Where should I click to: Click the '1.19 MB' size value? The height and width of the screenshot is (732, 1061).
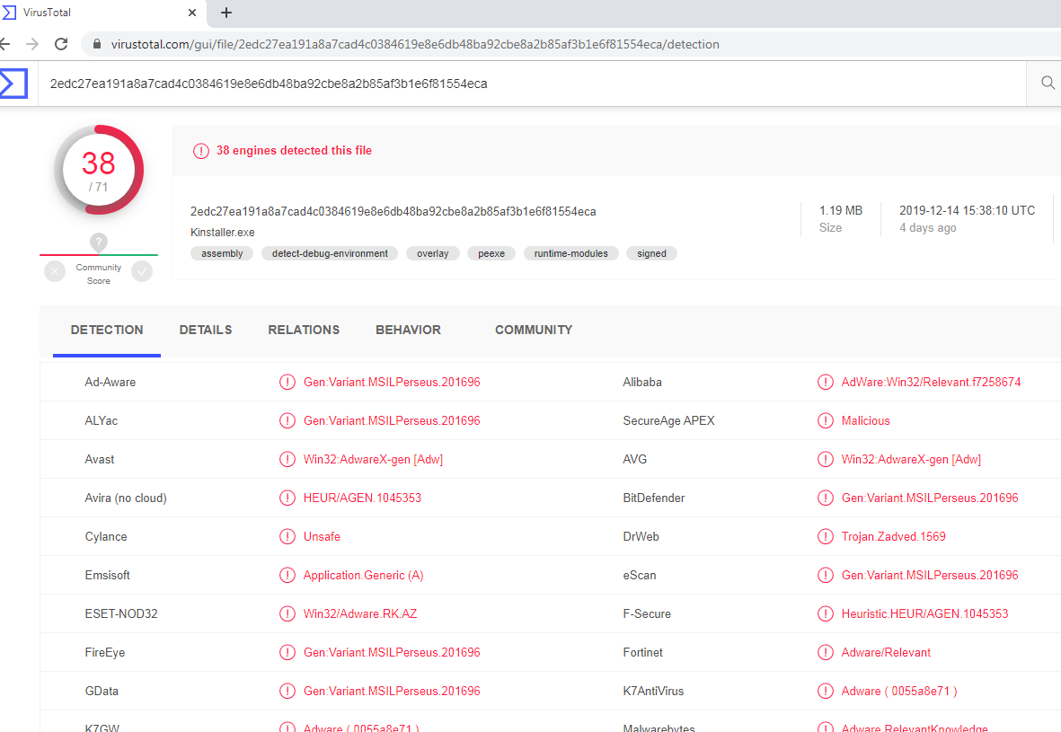[x=841, y=210]
